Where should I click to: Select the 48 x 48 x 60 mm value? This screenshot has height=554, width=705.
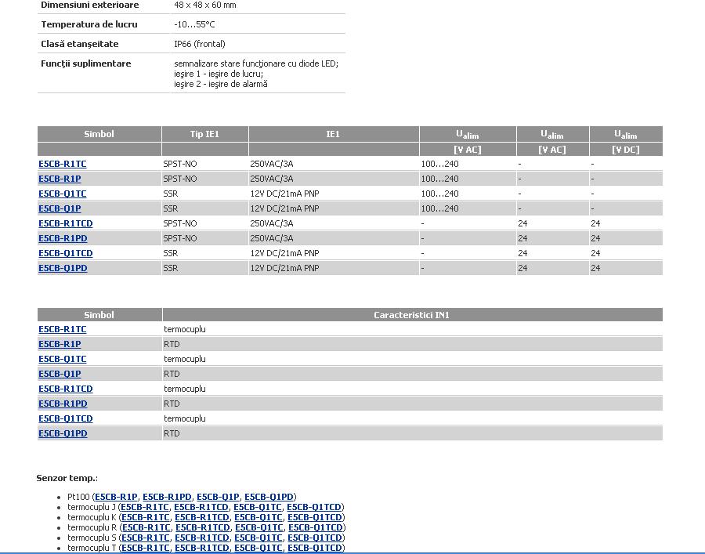[x=205, y=5]
